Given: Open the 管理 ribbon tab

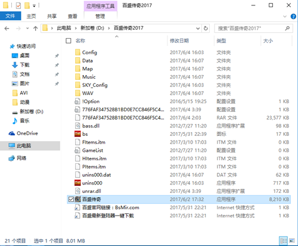Looking at the screenshot, I should [x=100, y=16].
